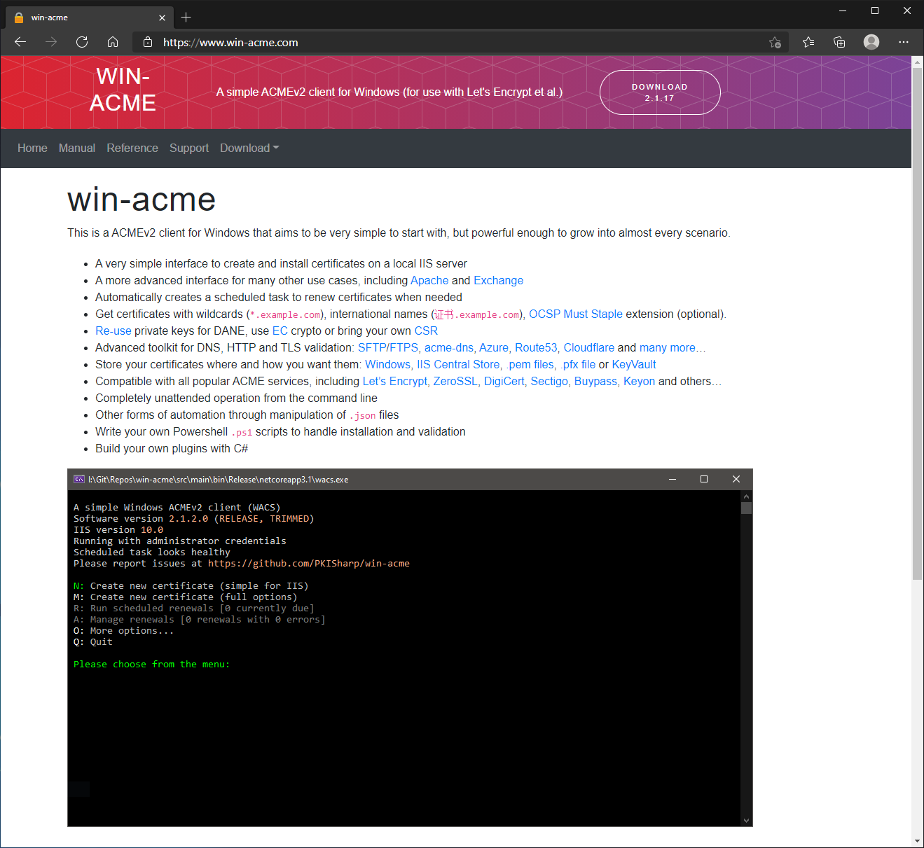Open the browser home page icon
This screenshot has width=924, height=848.
(x=113, y=42)
